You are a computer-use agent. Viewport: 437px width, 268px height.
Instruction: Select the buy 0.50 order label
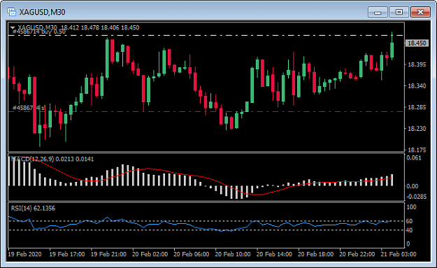[39, 31]
